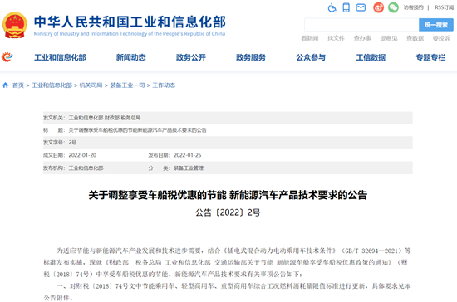Click the home icon in breadcrumb
Image resolution: width=457 pixels, height=302 pixels.
(6, 85)
